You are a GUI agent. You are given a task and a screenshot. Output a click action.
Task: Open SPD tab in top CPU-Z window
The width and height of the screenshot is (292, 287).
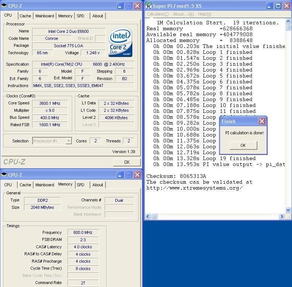pyautogui.click(x=80, y=16)
